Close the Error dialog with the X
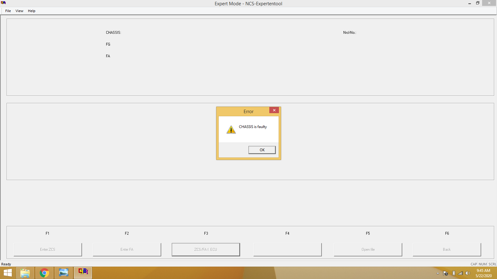Screen dimensions: 497x279 [274, 110]
